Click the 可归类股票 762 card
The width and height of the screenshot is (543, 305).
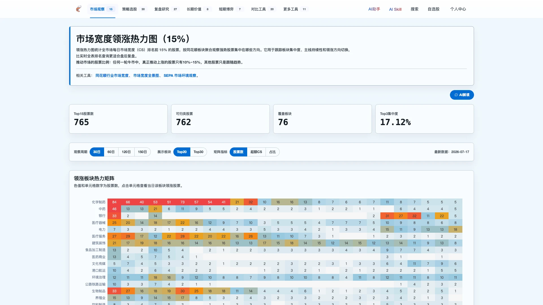point(220,119)
